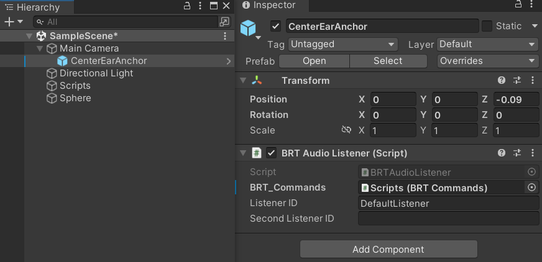The image size is (542, 262).
Task: Click the prefab Select button
Action: (388, 61)
